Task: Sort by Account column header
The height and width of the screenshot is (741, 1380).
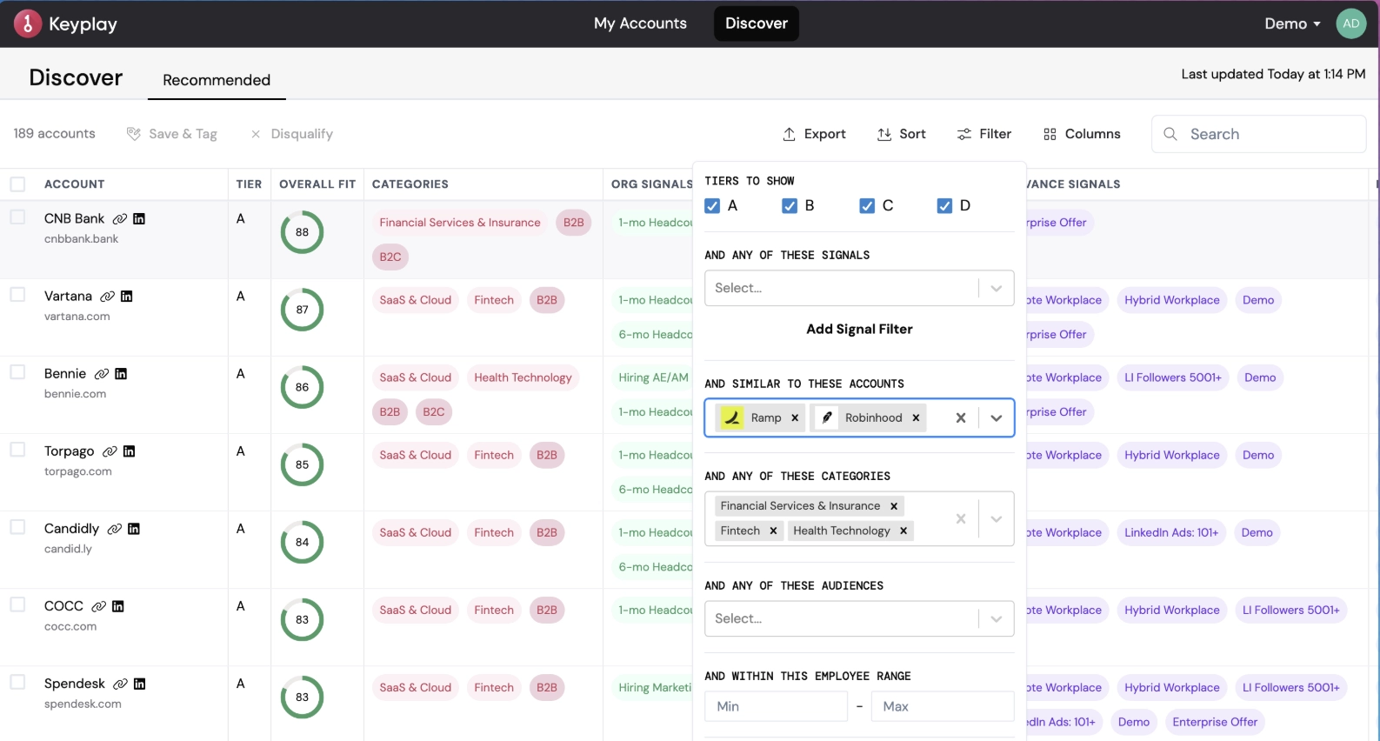Action: click(74, 184)
